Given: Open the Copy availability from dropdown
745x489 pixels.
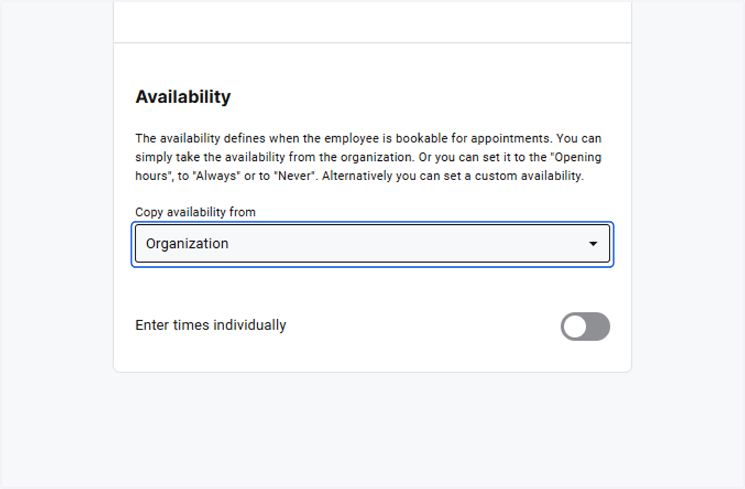Looking at the screenshot, I should pyautogui.click(x=372, y=244).
